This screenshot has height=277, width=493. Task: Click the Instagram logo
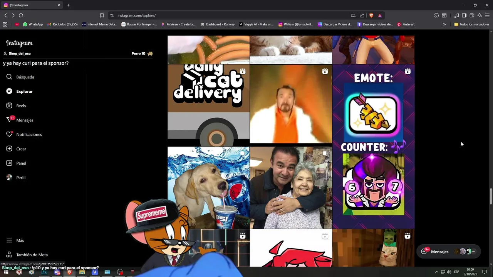tap(19, 43)
